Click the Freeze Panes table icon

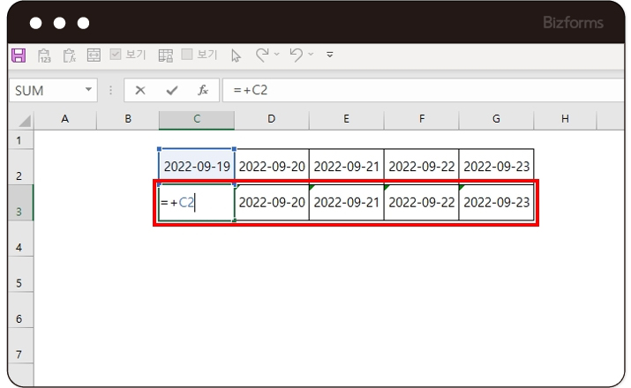(x=166, y=55)
